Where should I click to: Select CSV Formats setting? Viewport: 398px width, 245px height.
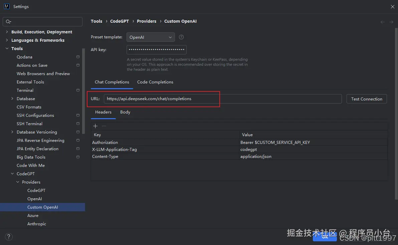click(x=29, y=107)
